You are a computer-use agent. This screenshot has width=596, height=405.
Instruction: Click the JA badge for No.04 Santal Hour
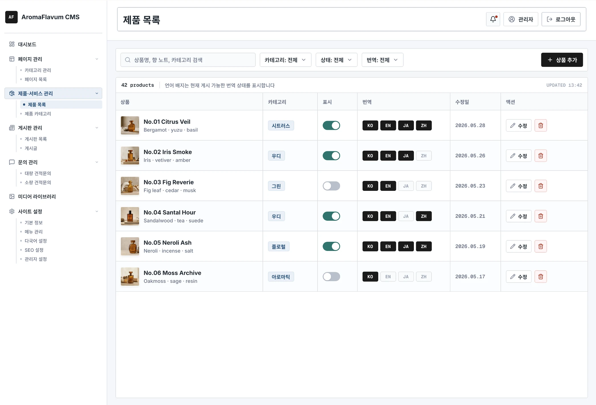tap(406, 216)
